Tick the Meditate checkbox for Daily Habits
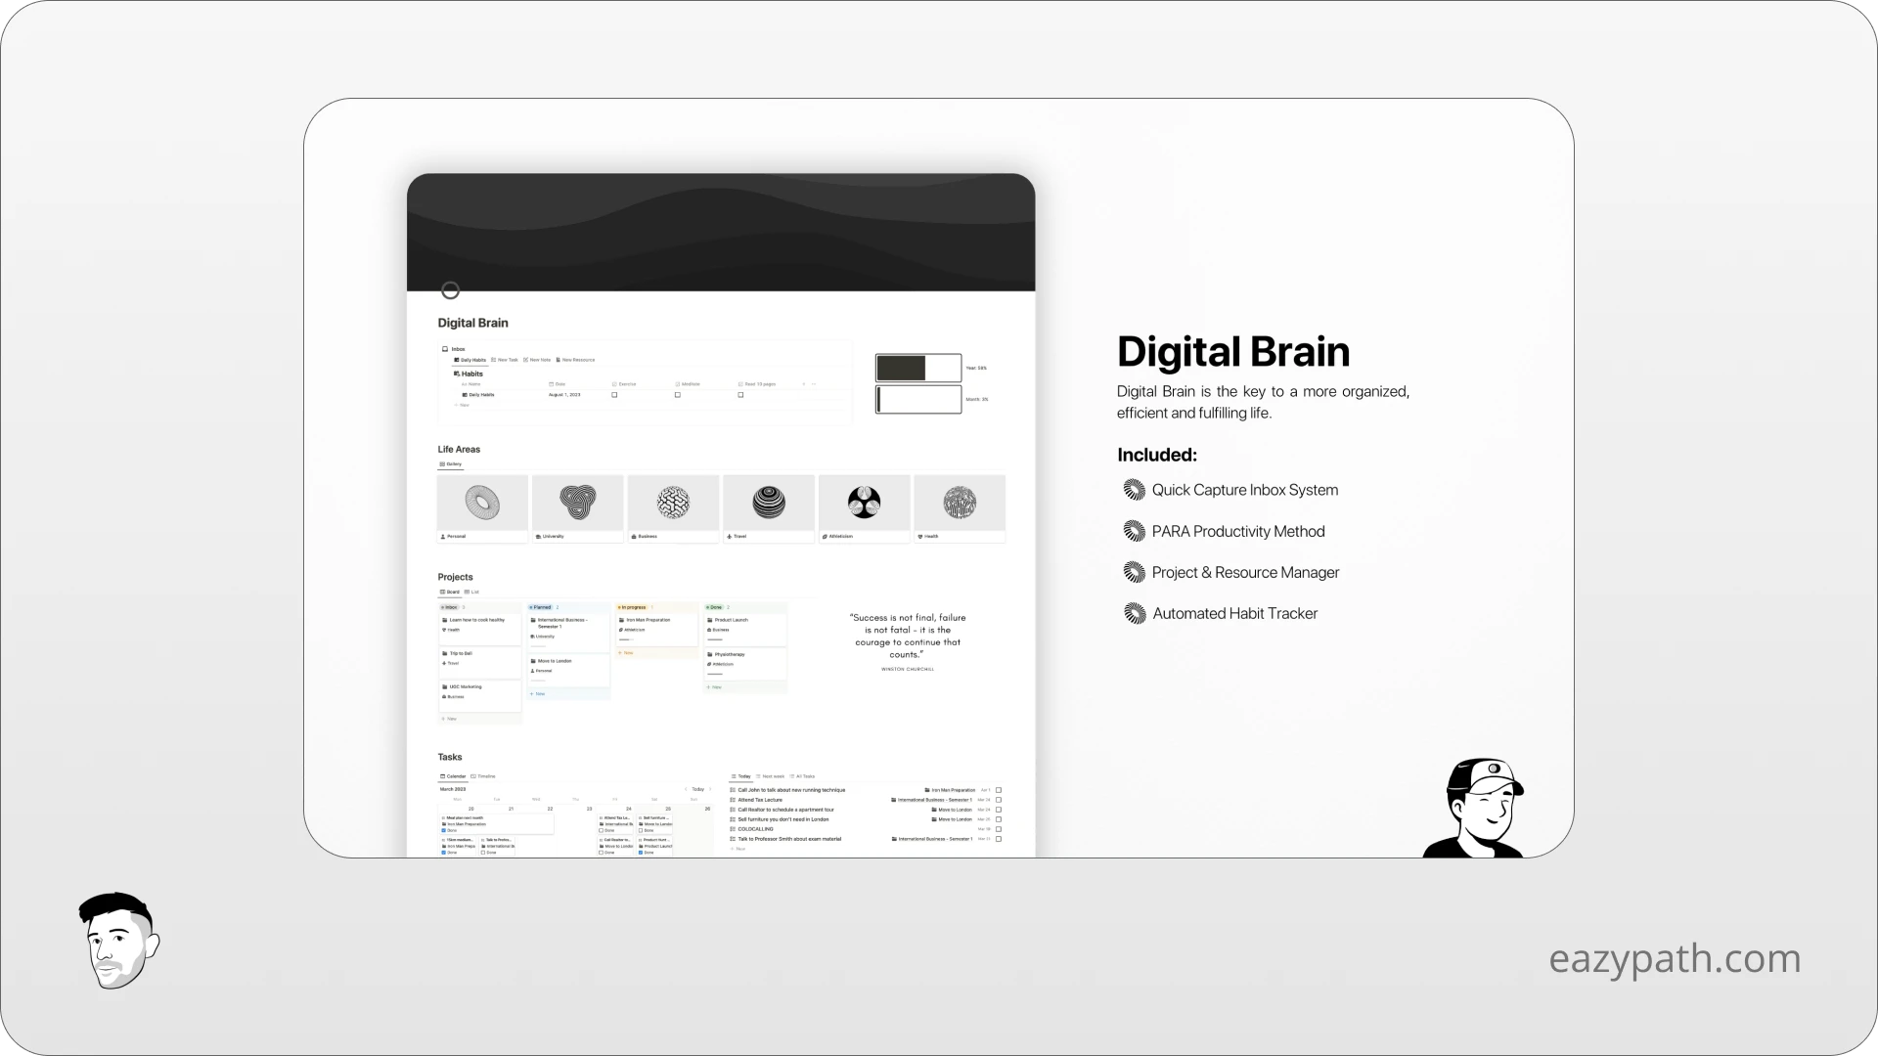1878x1056 pixels. pos(678,395)
